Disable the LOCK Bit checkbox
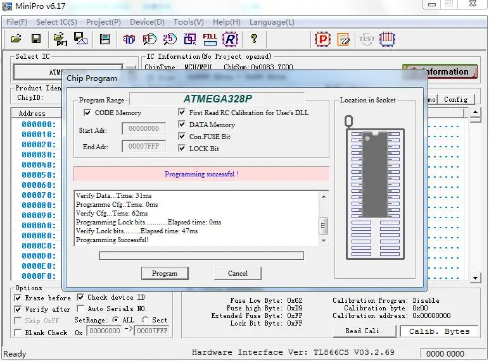Image resolution: width=489 pixels, height=361 pixels. [x=182, y=149]
